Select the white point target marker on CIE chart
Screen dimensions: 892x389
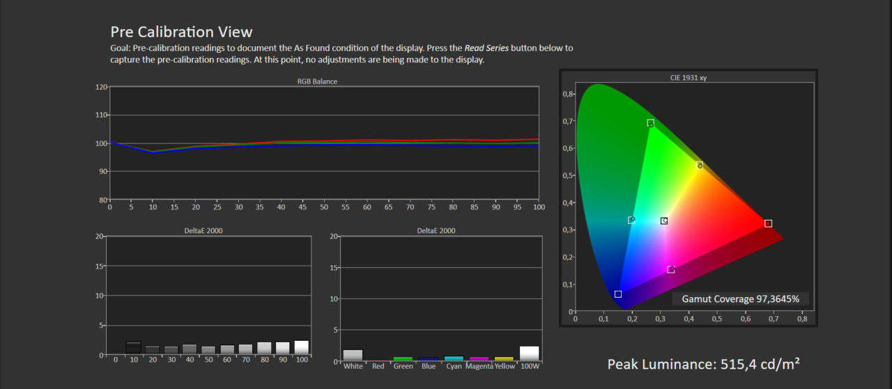click(664, 221)
